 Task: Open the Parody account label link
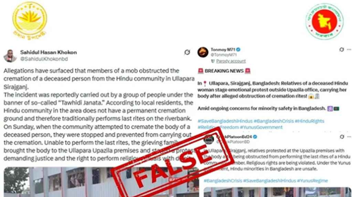[231, 61]
